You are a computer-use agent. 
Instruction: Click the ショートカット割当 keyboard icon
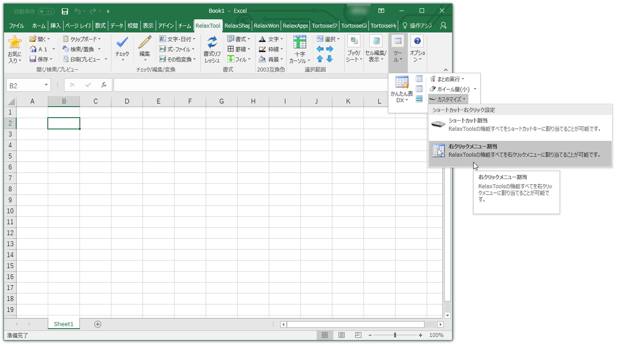[x=439, y=124]
